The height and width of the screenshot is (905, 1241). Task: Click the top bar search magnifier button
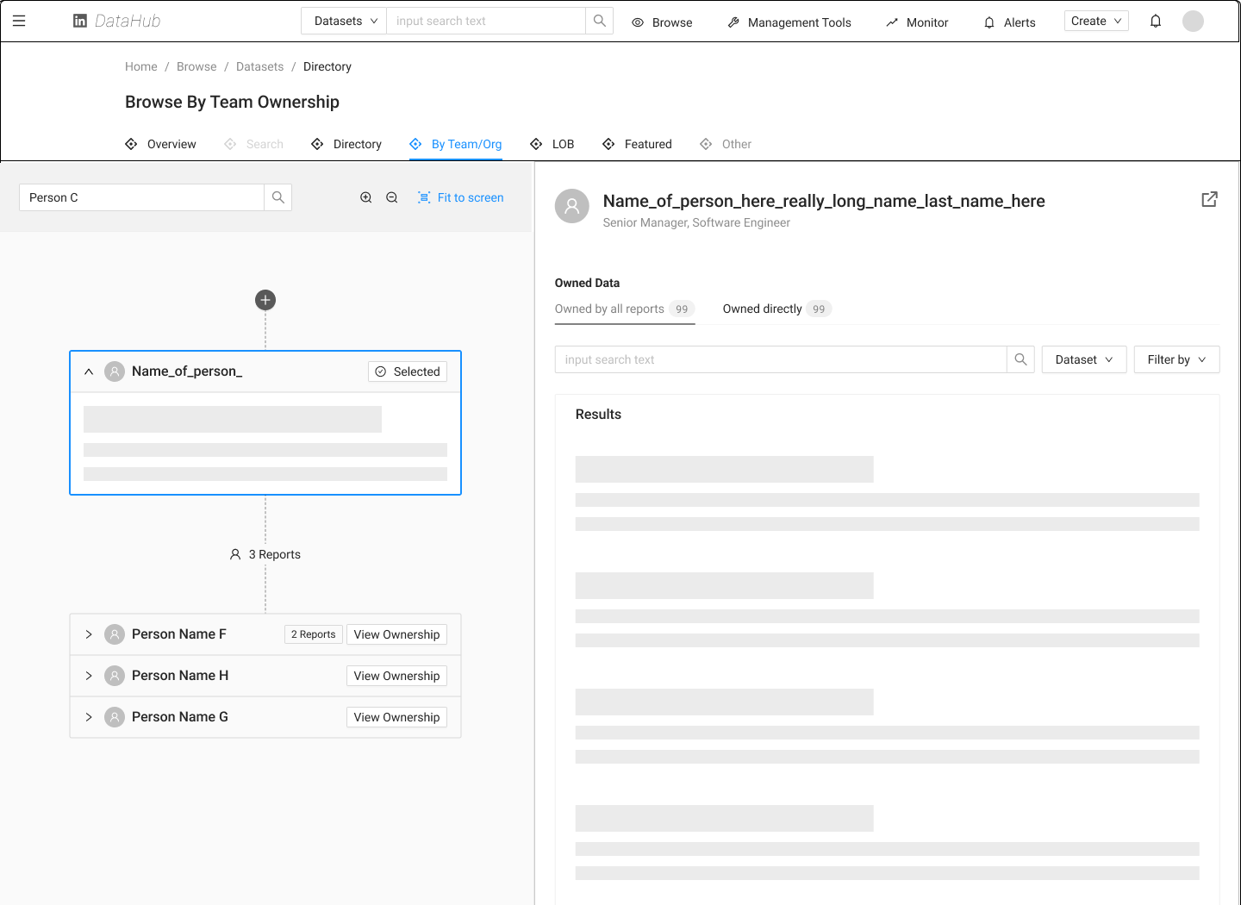coord(599,21)
